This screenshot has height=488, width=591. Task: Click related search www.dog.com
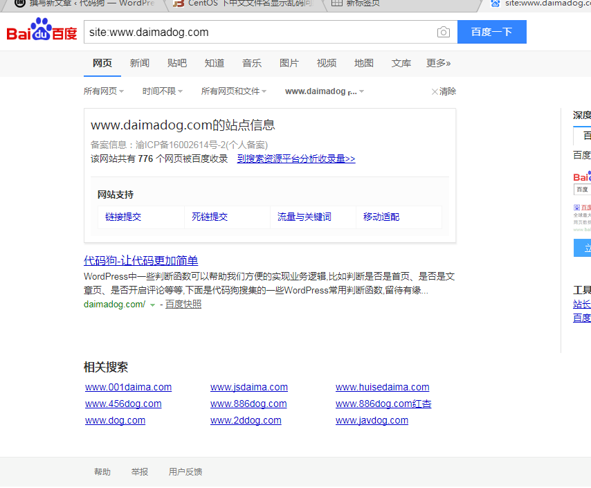pos(115,420)
